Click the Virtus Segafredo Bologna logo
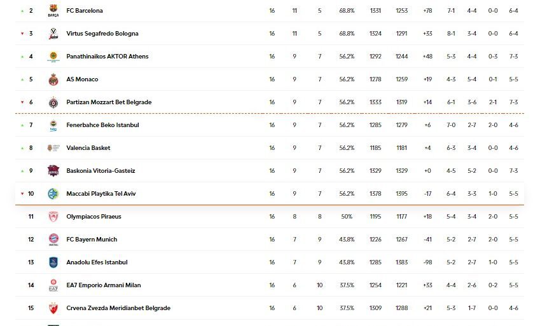Screen dimensions: 540x326 (x=53, y=34)
